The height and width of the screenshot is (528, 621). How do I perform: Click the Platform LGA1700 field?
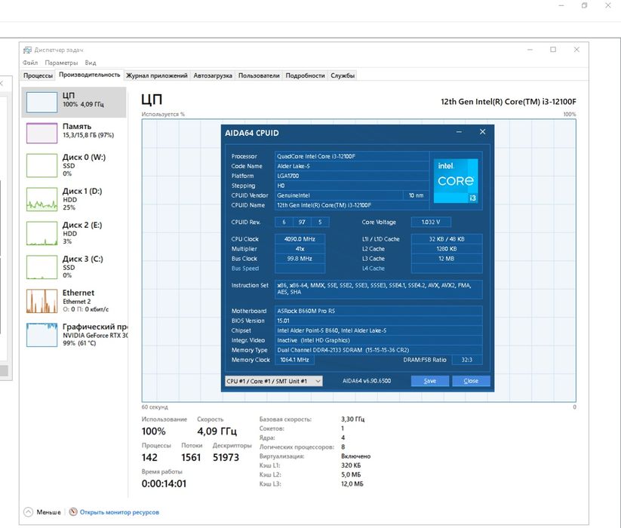(352, 176)
